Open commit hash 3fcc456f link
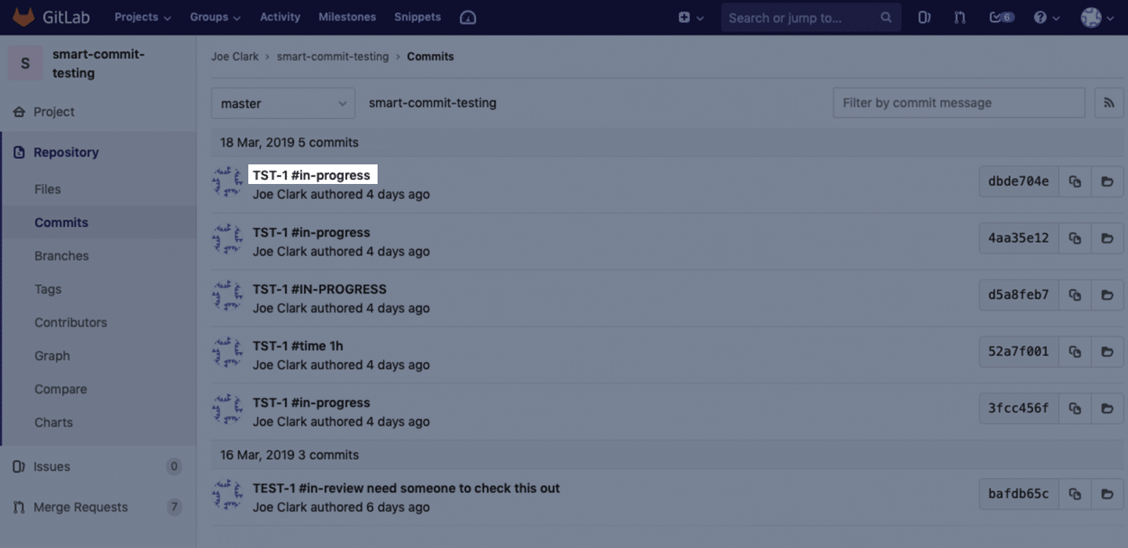This screenshot has width=1128, height=548. [1018, 408]
